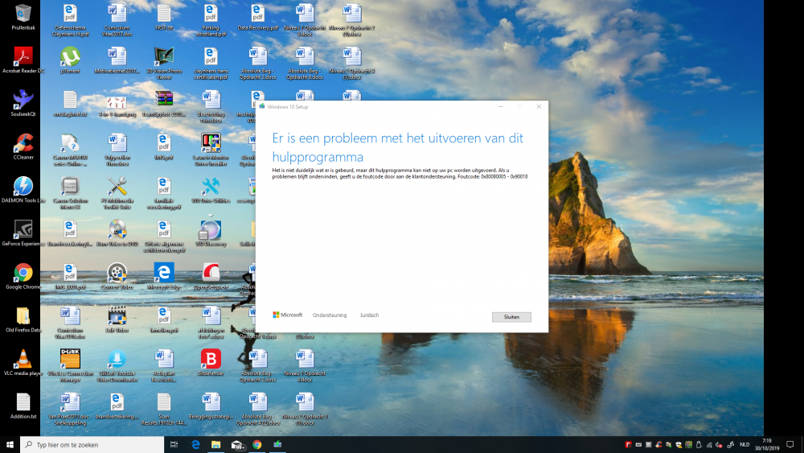Select the WD Drive Utilities shortcut
This screenshot has width=804, height=453.
(211, 189)
